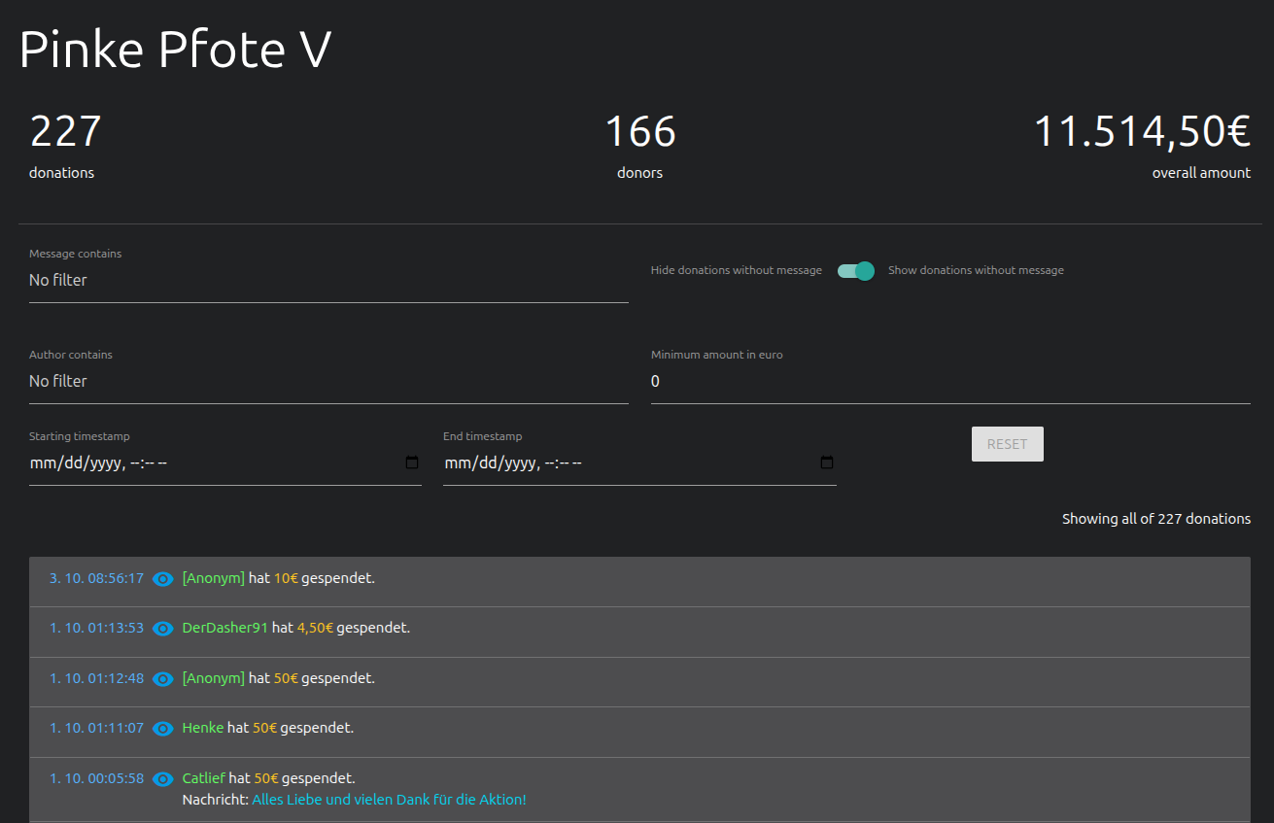Image resolution: width=1274 pixels, height=823 pixels.
Task: Click eye icon on 3.10. 08:56:17 donation
Action: coord(163,579)
